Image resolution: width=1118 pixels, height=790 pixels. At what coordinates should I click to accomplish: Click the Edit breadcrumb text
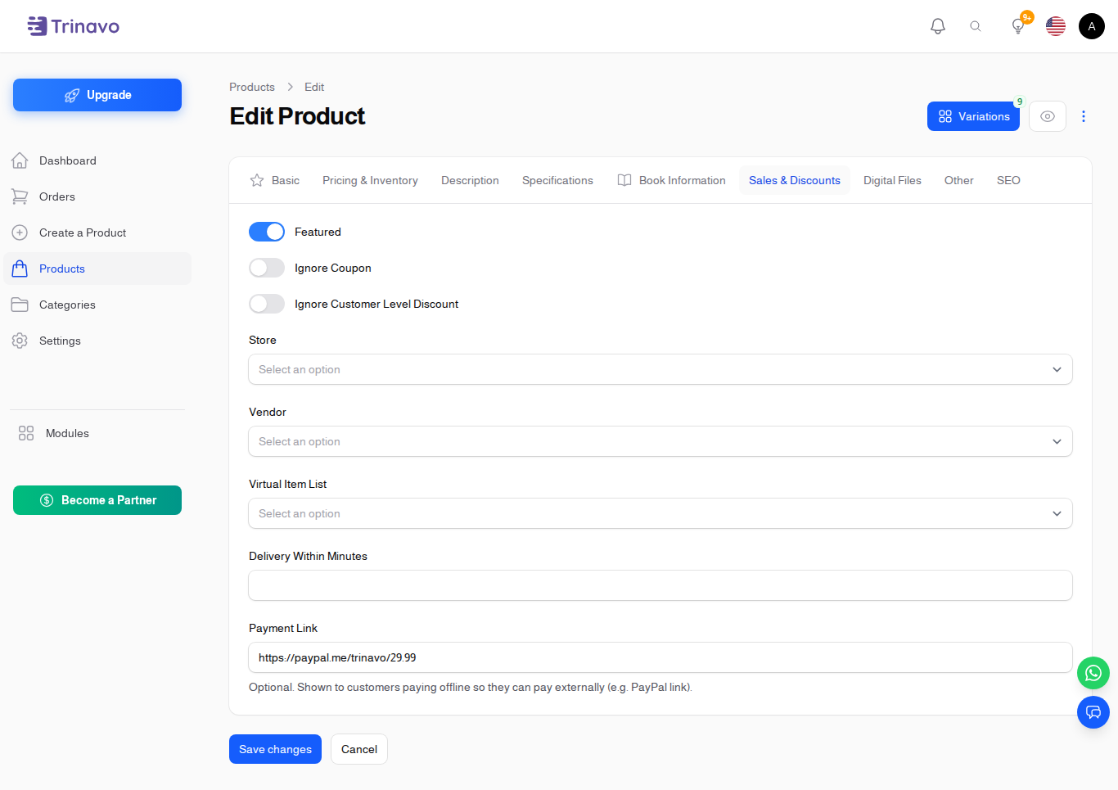tap(314, 87)
